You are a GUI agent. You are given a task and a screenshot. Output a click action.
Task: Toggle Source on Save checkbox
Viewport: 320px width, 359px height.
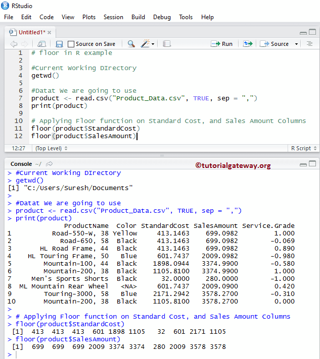click(x=71, y=44)
